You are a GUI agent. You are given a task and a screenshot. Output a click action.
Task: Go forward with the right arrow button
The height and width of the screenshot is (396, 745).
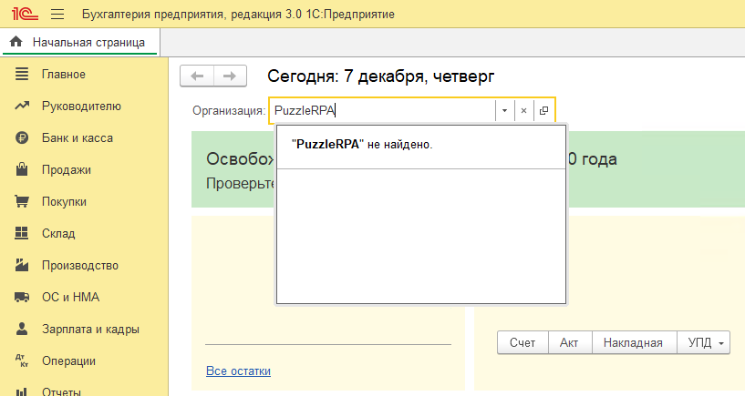230,76
